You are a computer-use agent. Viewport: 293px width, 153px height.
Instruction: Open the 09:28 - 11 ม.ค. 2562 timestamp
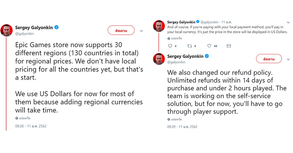pos(30,126)
